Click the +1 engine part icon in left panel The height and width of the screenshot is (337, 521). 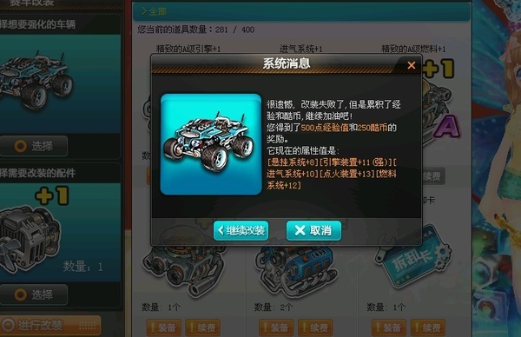coord(31,233)
